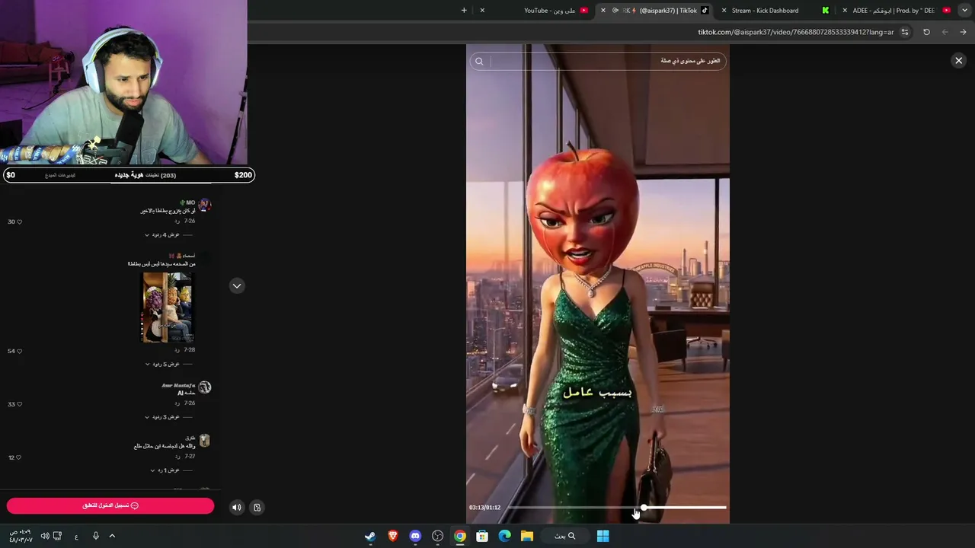Switch to Google Chrome in the taskbar
Viewport: 975px width, 548px height.
tap(460, 536)
